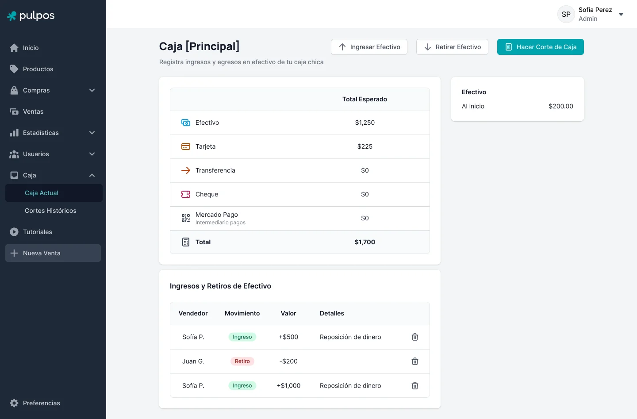Click the Total Esperado column header
The height and width of the screenshot is (419, 637).
(365, 99)
